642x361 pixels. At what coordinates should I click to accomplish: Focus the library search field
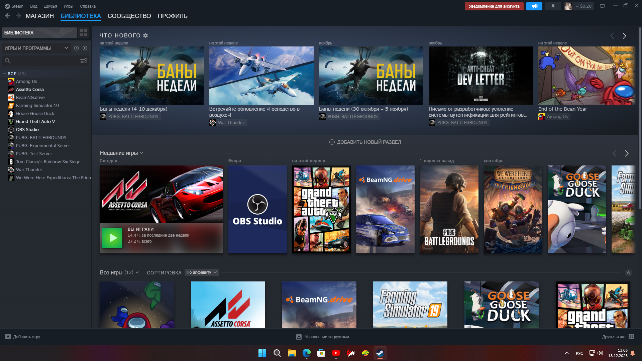(x=40, y=61)
